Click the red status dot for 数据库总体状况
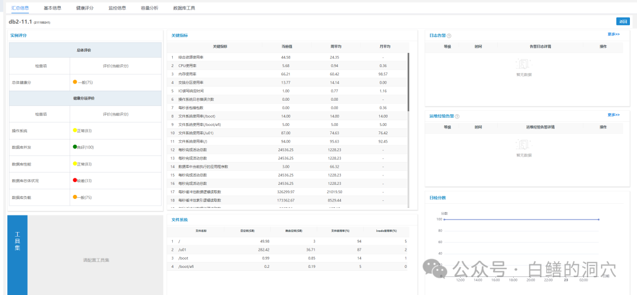This screenshot has width=637, height=295. pos(75,180)
